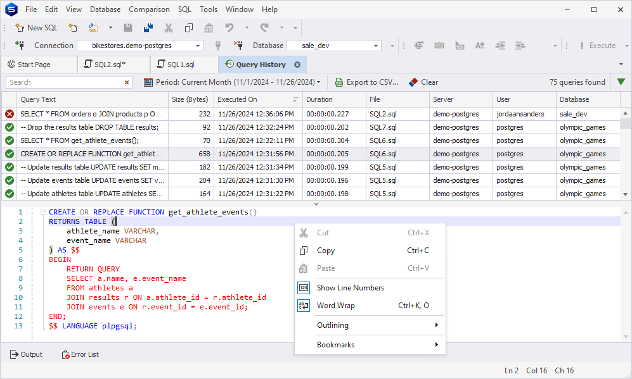This screenshot has height=379, width=632.
Task: Click the grid scroll up arrow
Action: tap(625, 113)
